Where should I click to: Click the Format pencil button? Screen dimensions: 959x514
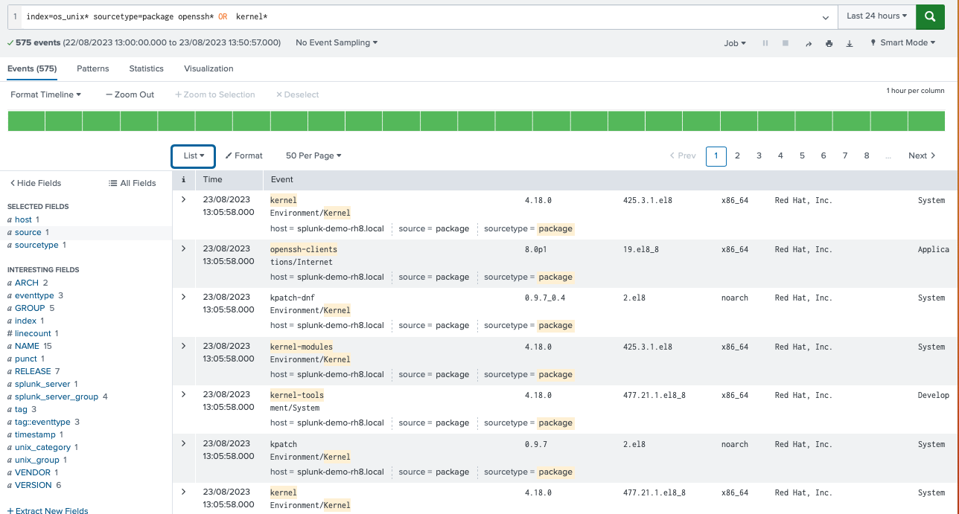coord(244,155)
